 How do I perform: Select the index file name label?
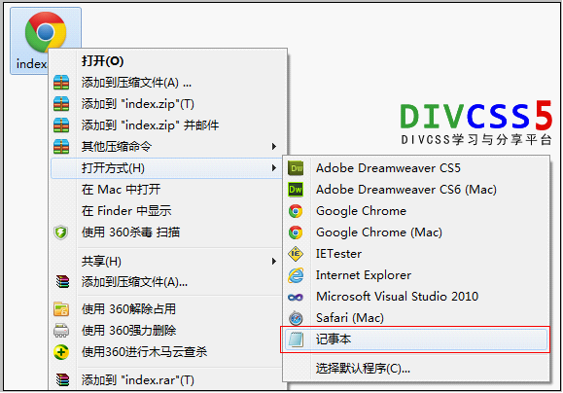pos(31,64)
